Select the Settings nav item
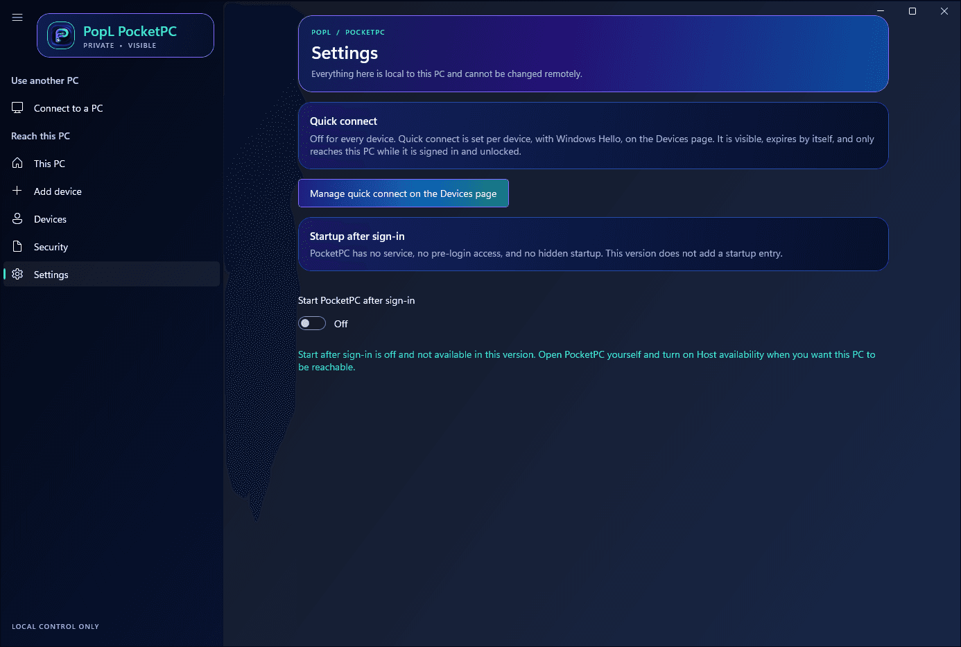This screenshot has height=647, width=961. [112, 274]
